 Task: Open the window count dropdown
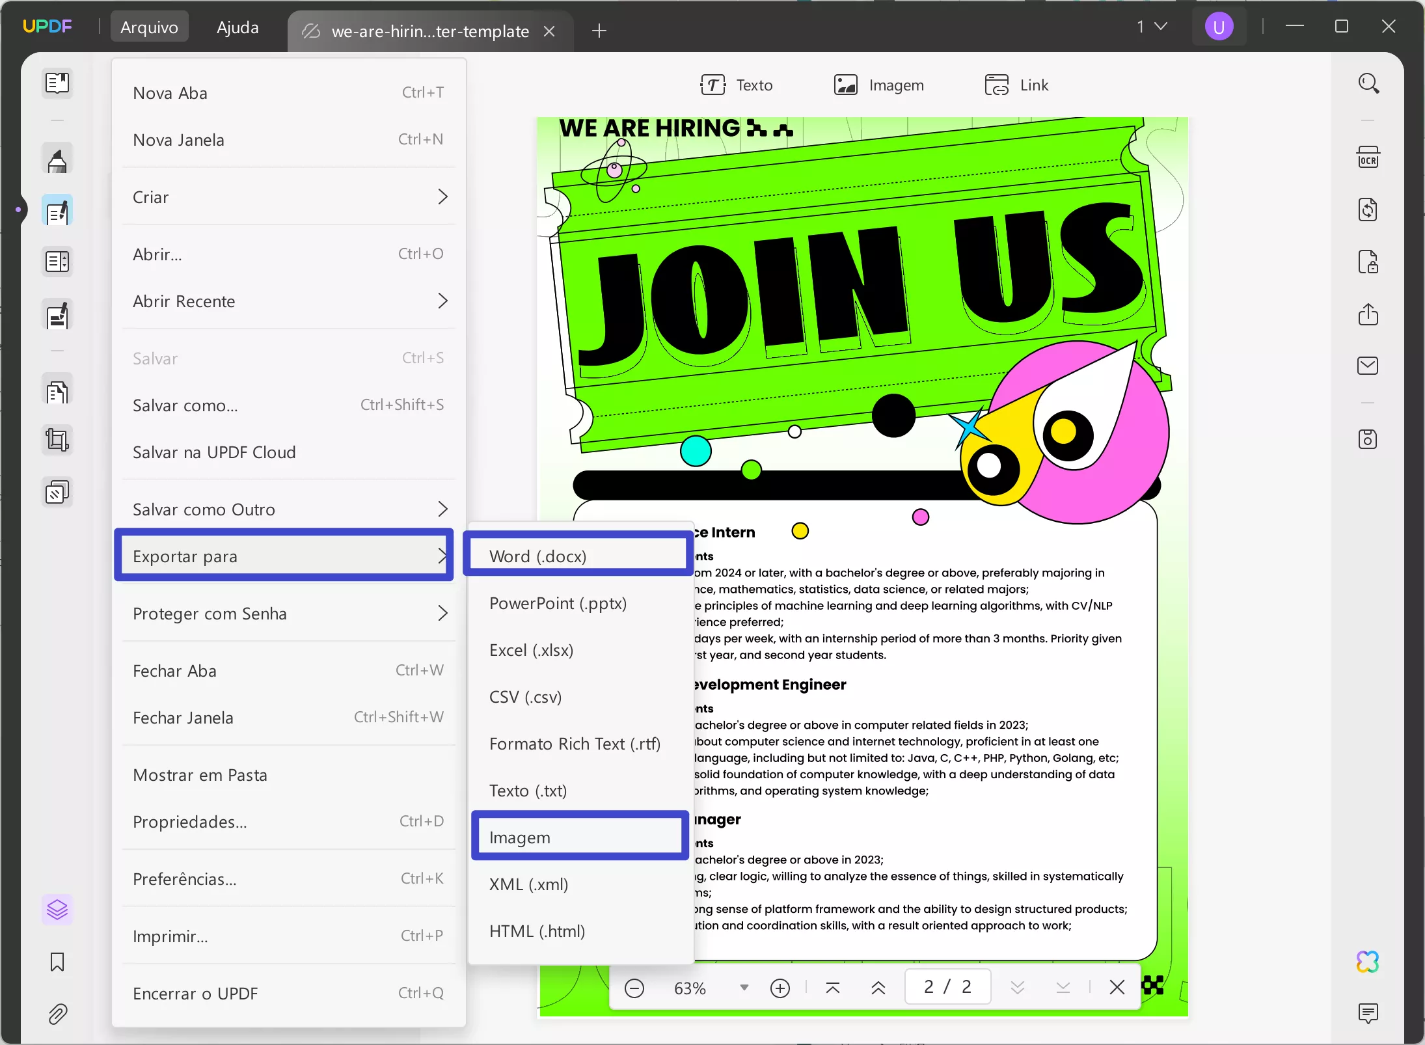click(x=1152, y=27)
